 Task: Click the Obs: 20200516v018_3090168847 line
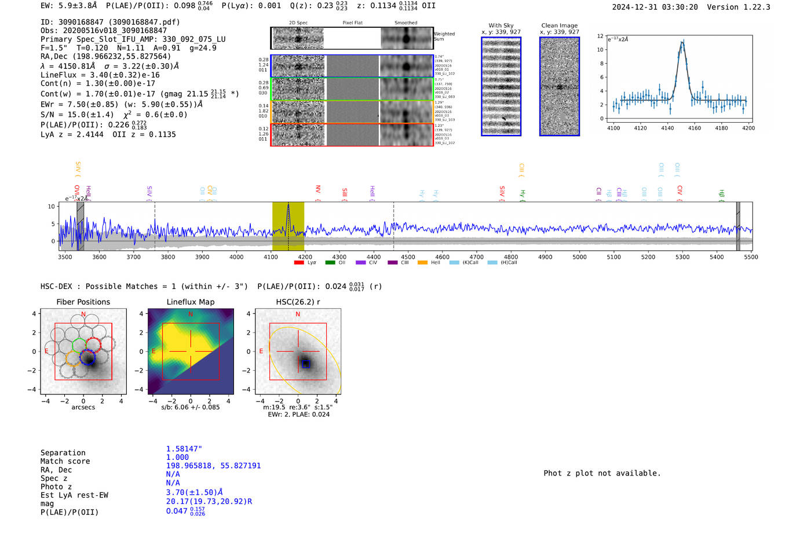104,31
